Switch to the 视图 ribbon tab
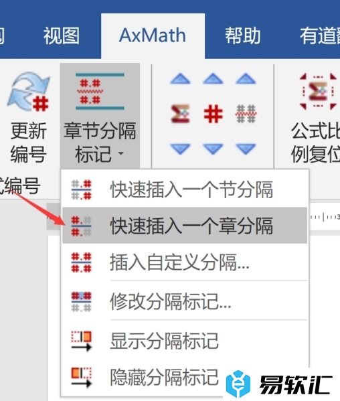 click(x=62, y=35)
